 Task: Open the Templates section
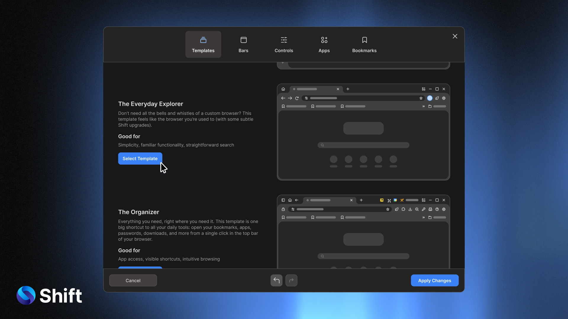coord(203,44)
